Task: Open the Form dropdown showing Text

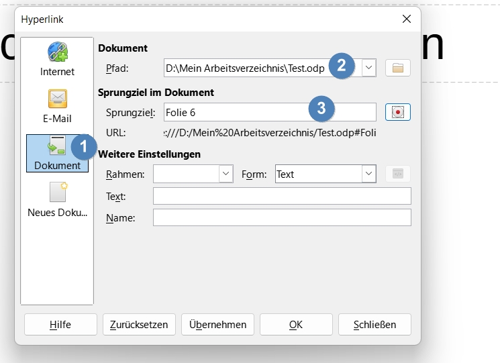Action: click(368, 174)
